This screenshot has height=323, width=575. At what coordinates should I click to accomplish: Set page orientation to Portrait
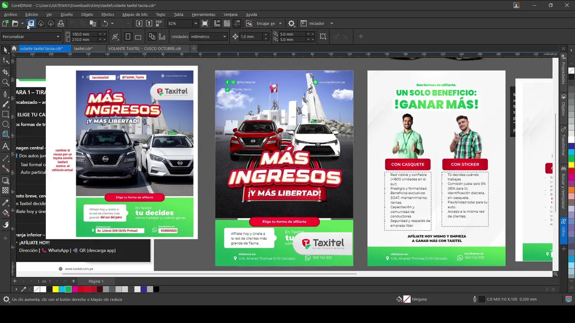coord(128,37)
